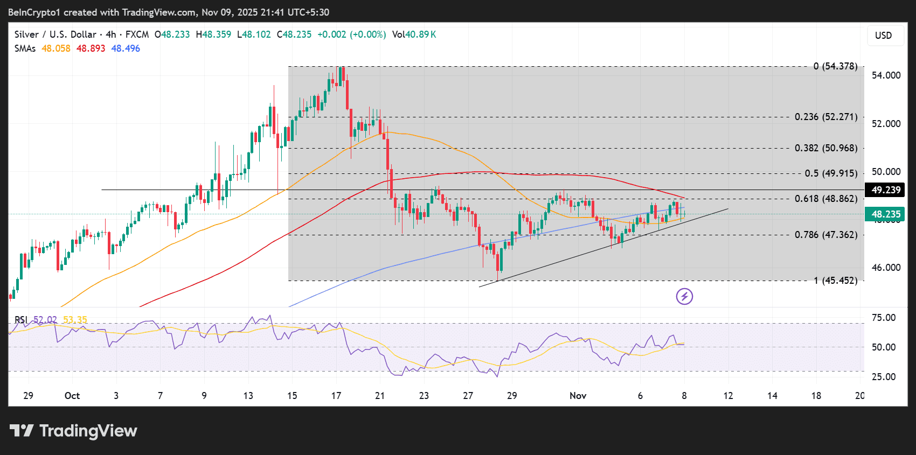Open the USD currency selector
The image size is (916, 455).
pos(883,36)
